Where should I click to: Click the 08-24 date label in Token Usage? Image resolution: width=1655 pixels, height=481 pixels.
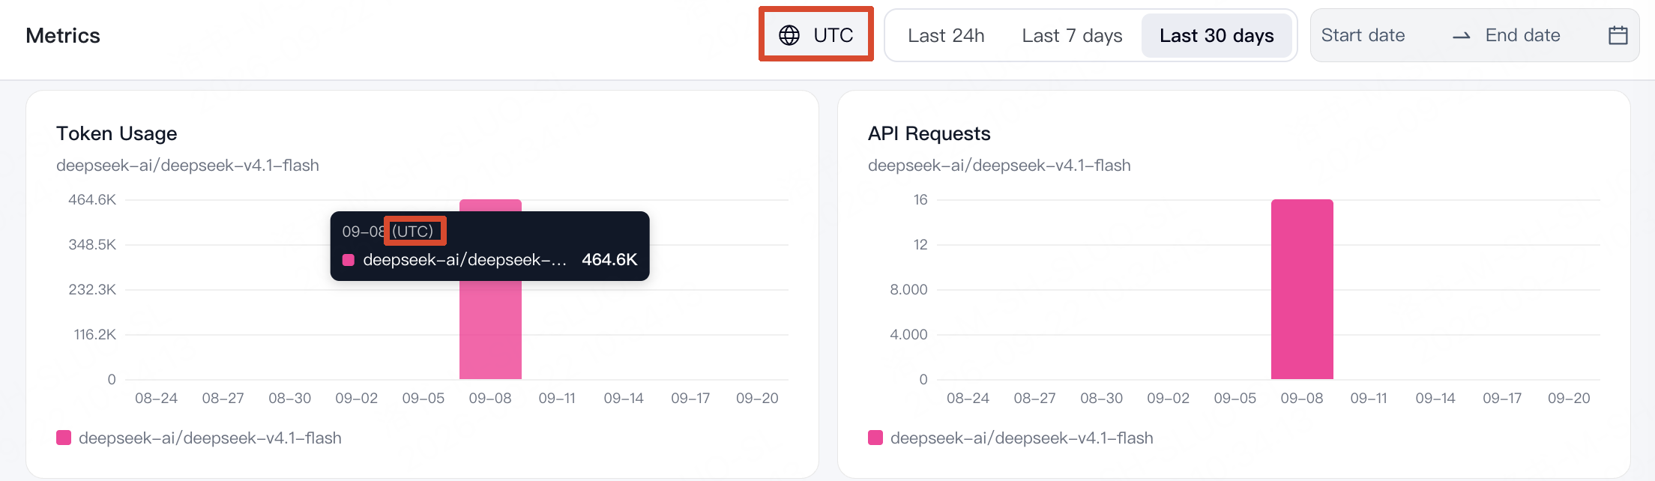coord(156,398)
